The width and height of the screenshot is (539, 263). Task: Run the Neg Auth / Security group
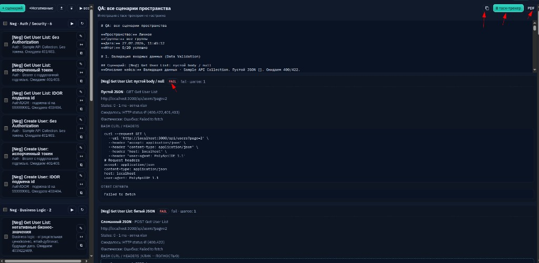pos(72,24)
